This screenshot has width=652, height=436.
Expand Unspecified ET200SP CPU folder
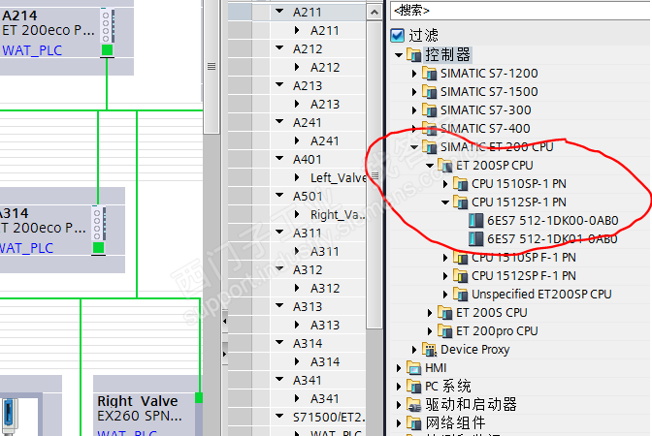(445, 295)
